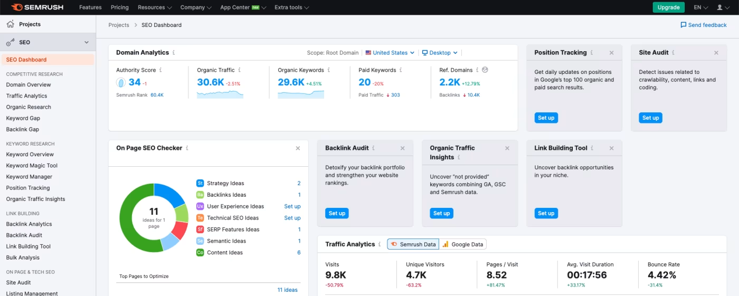Open the Extra tools dropdown

click(x=292, y=7)
